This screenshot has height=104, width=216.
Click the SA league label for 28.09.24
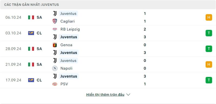click(x=39, y=49)
